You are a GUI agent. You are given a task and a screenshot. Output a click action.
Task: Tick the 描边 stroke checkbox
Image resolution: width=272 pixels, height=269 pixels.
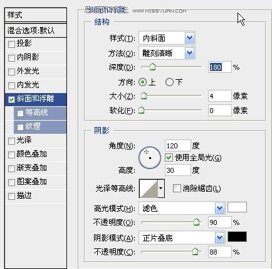(x=11, y=196)
